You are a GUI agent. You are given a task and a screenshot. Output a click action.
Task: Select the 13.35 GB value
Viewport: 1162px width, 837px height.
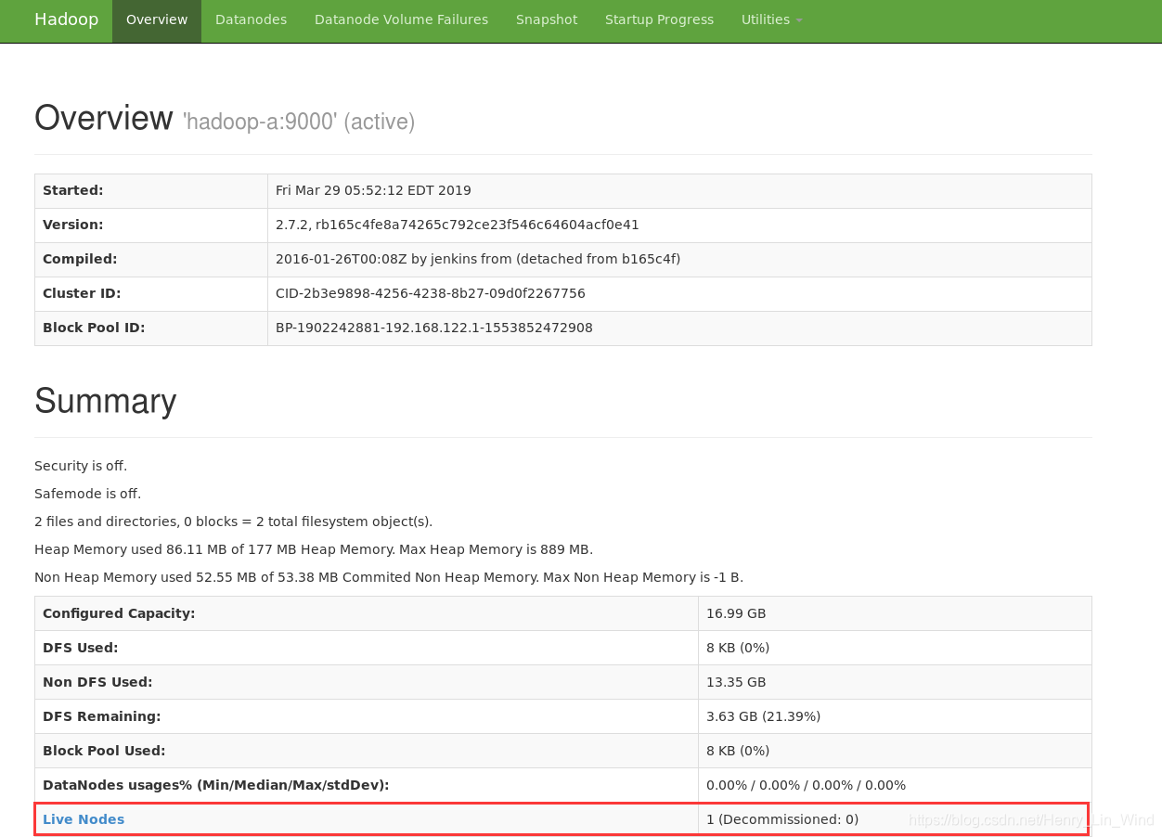736,682
